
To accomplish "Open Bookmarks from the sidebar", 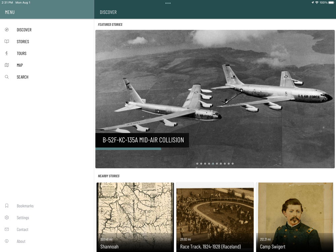I will pos(25,206).
